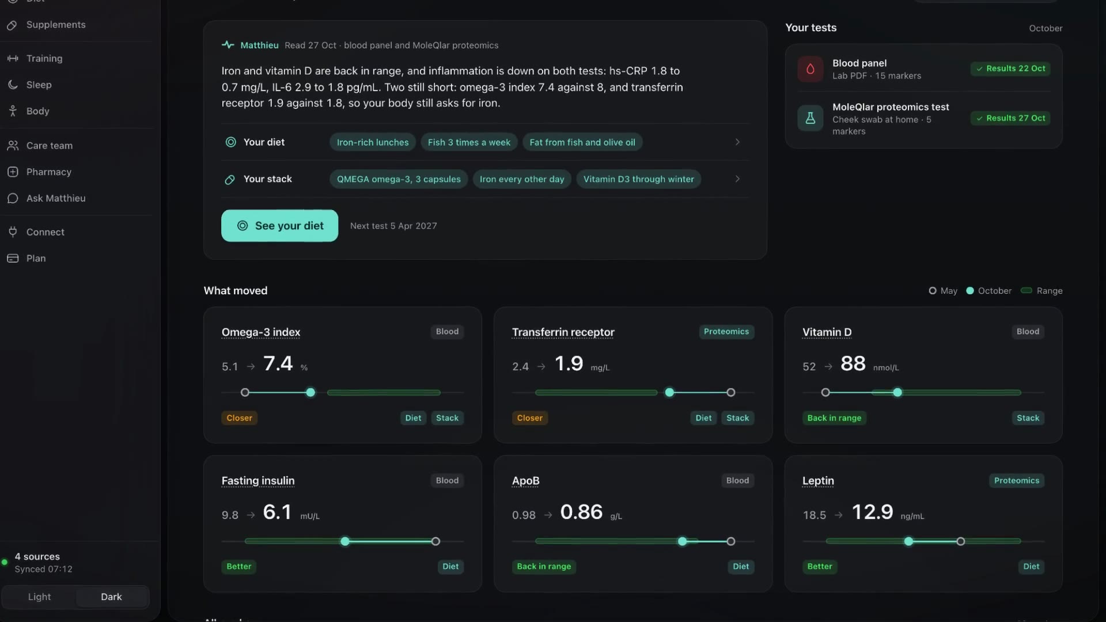The image size is (1106, 622).
Task: Click the green sync status dot
Action: [x=5, y=562]
